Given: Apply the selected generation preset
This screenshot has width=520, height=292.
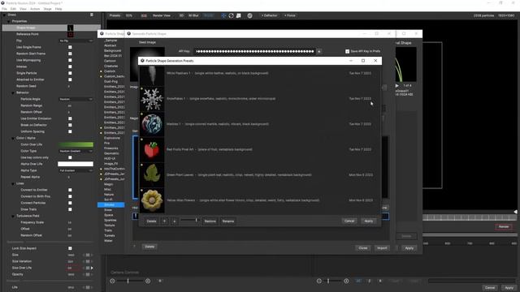Looking at the screenshot, I should 369,221.
